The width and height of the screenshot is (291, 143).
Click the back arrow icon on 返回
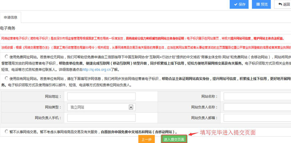pyautogui.click(x=280, y=5)
